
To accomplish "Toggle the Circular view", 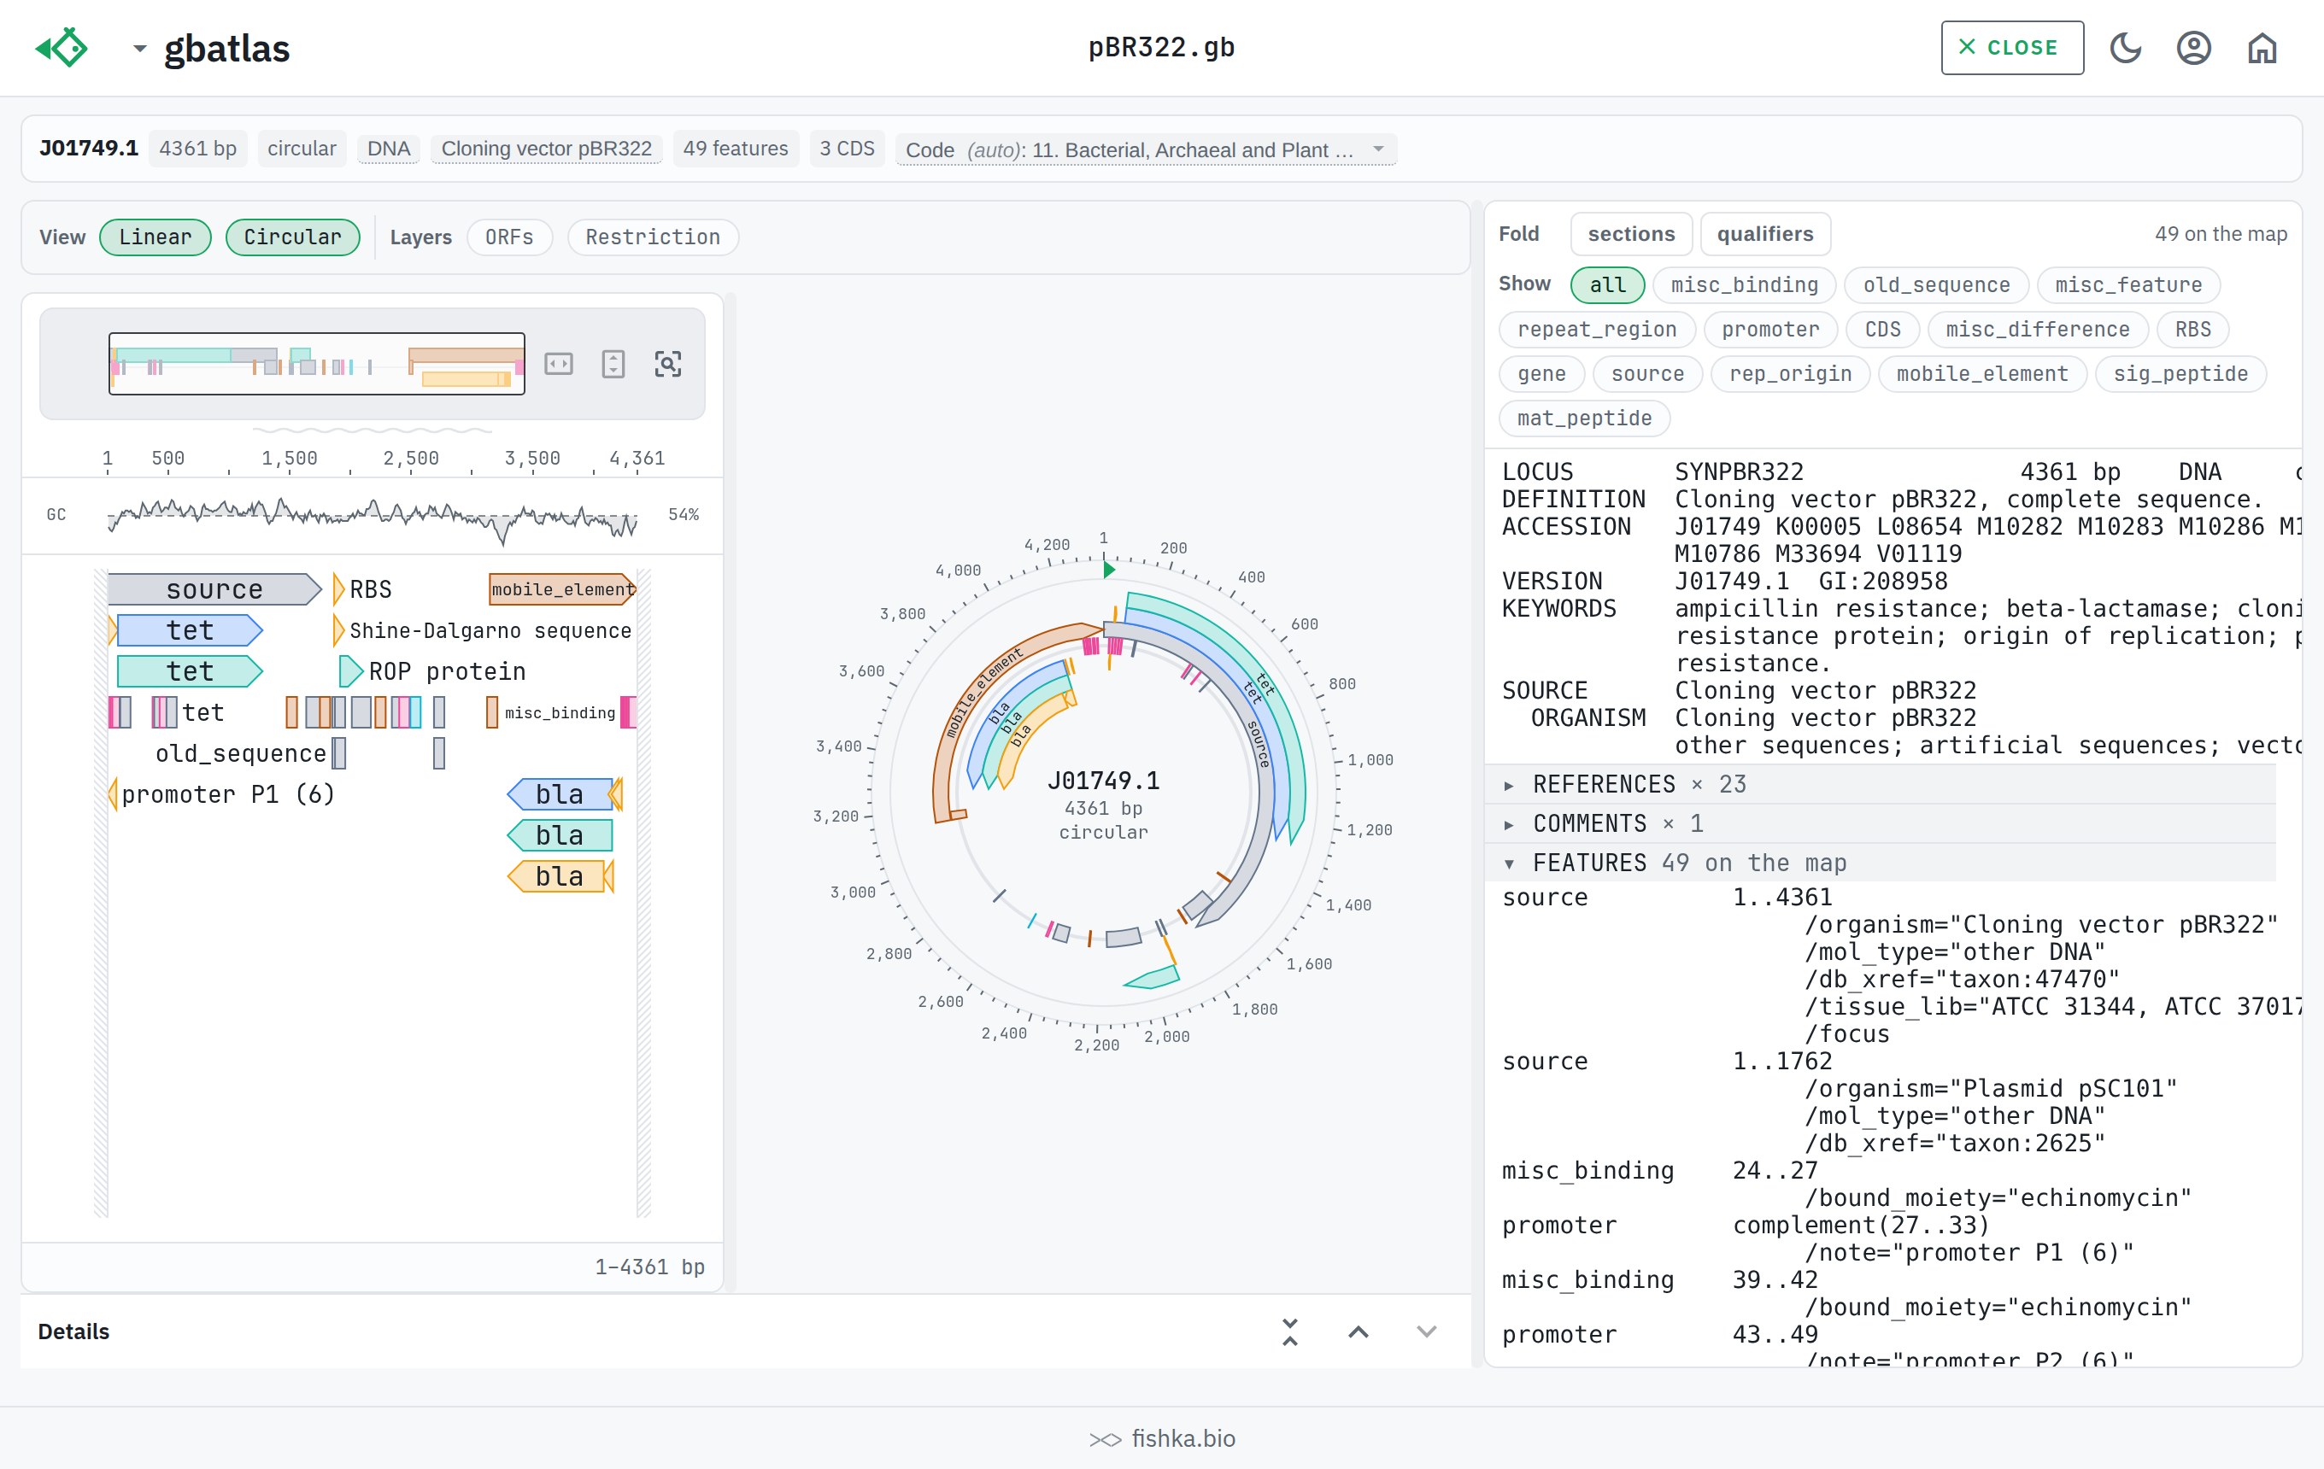I will 292,237.
